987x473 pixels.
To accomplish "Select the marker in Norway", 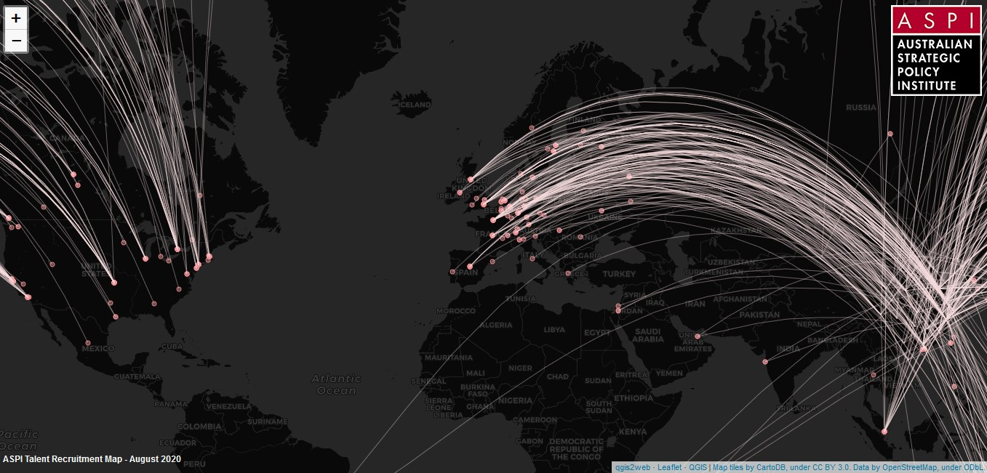I will pos(532,128).
